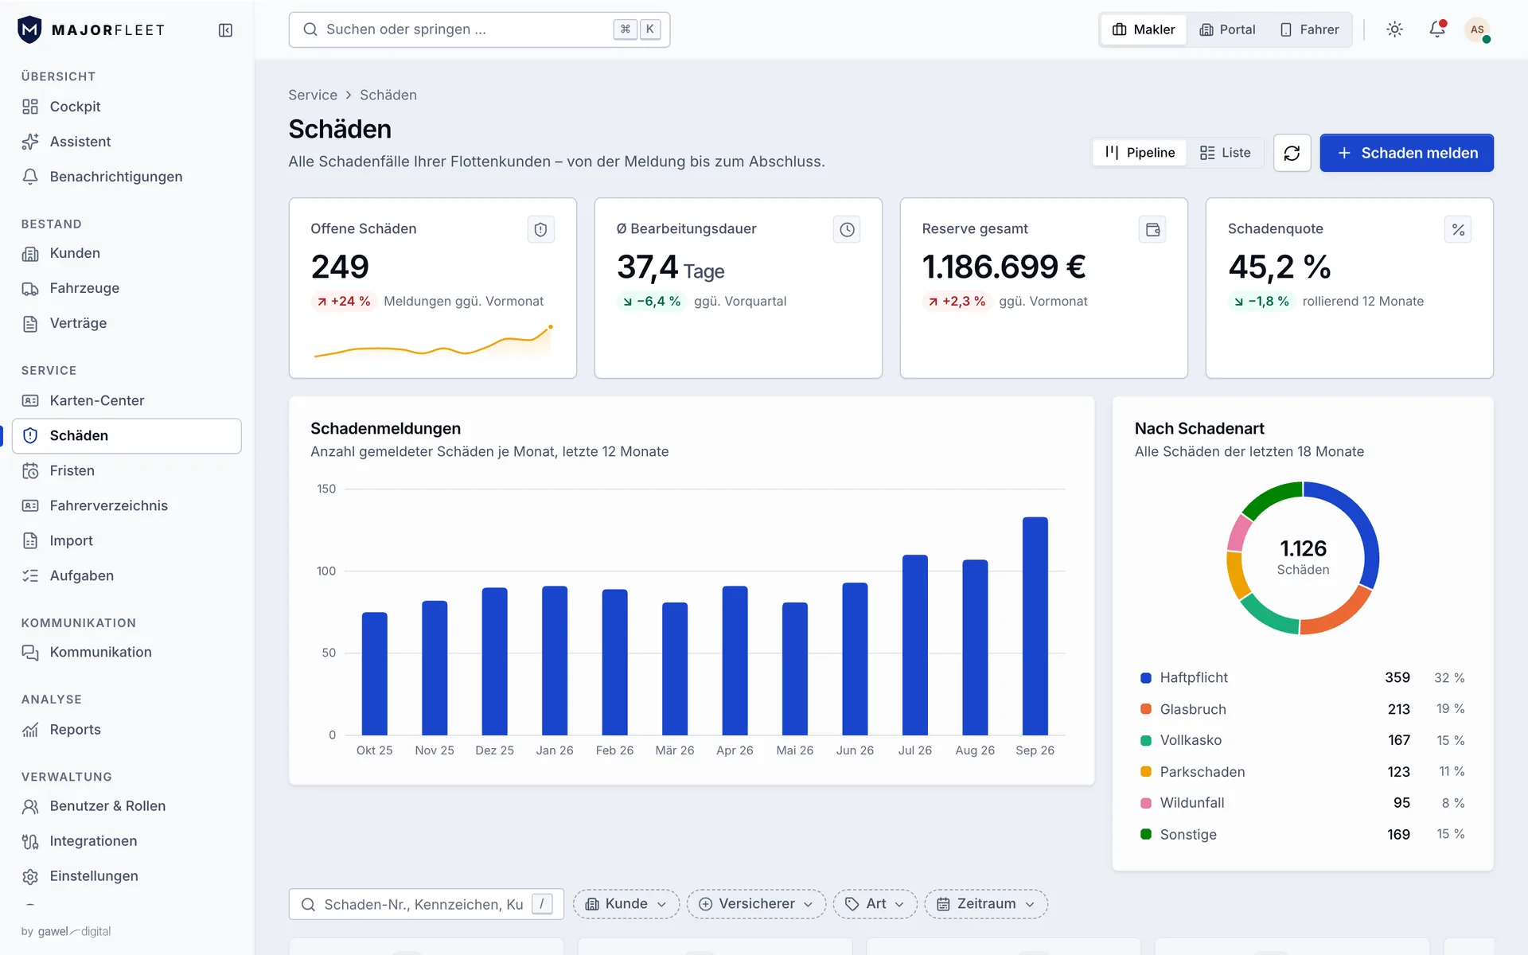
Task: Click the orange Glasbruch legend swatch
Action: (1146, 709)
